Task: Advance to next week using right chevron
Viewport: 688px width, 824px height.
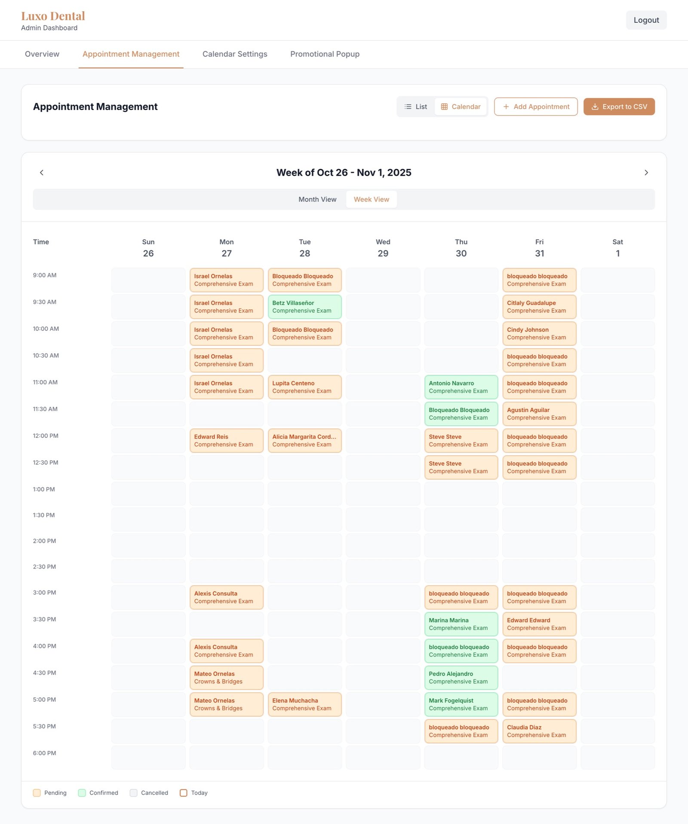Action: click(x=646, y=172)
